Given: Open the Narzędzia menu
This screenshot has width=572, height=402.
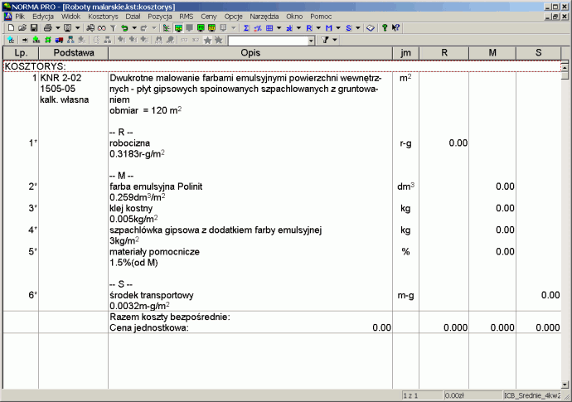Looking at the screenshot, I should [x=264, y=17].
